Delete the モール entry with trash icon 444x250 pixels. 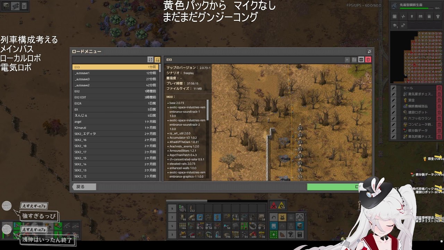click(439, 88)
